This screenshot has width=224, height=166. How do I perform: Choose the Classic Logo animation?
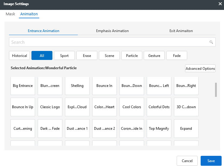point(50,107)
